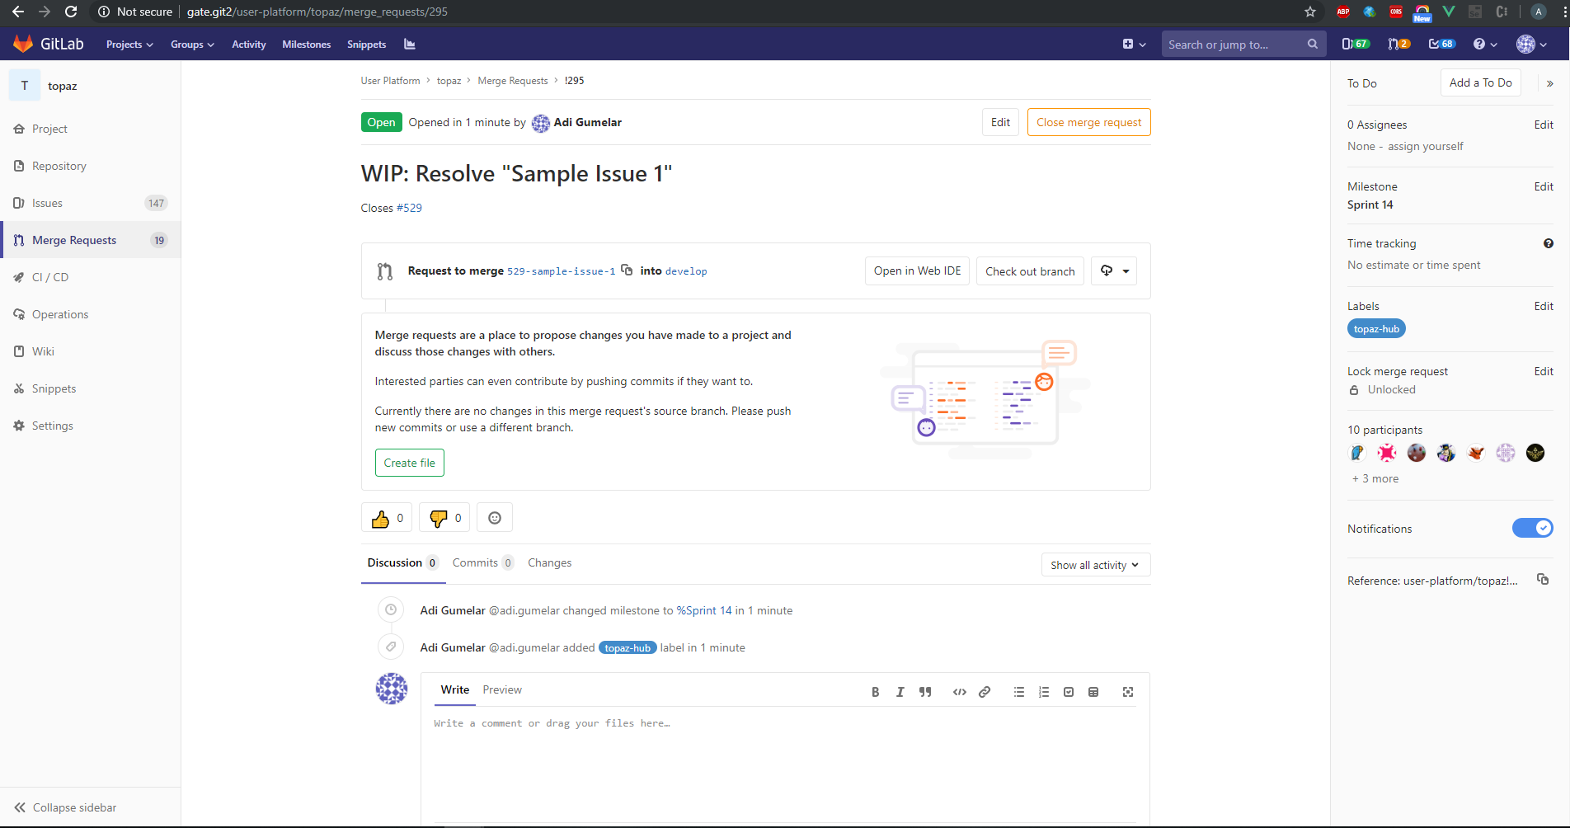Image resolution: width=1570 pixels, height=828 pixels.
Task: Switch to the Commits tab
Action: click(x=475, y=563)
